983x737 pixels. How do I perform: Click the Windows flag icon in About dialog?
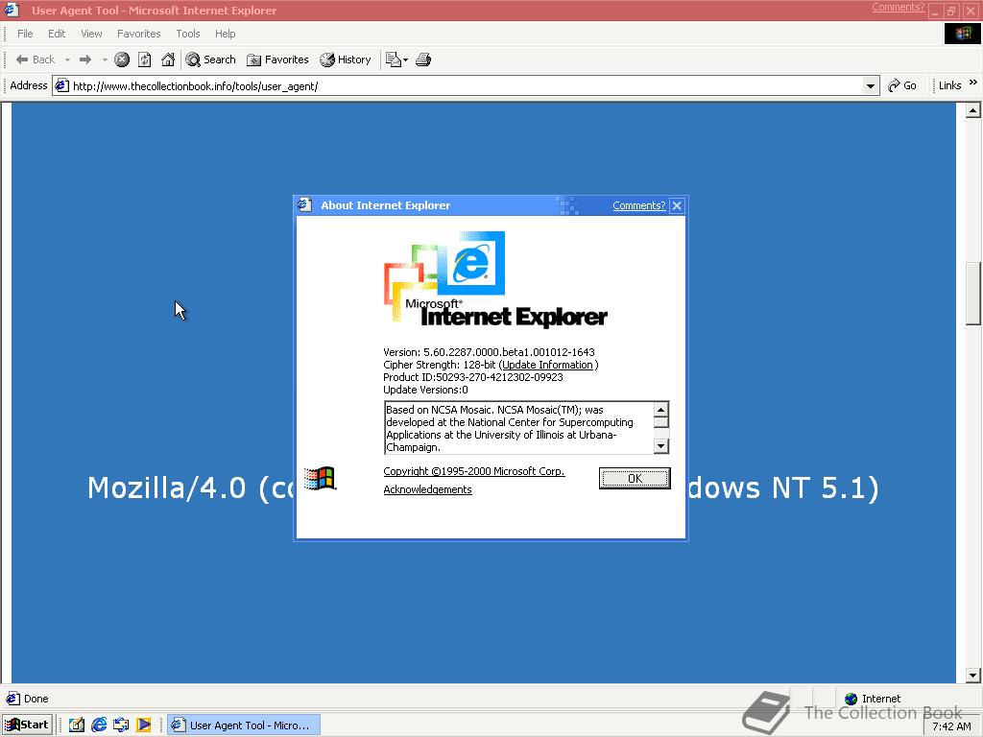pyautogui.click(x=320, y=479)
